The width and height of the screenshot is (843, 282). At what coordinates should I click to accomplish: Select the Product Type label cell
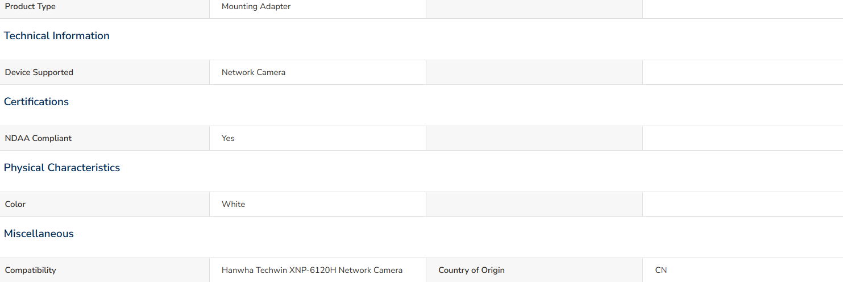[x=105, y=7]
